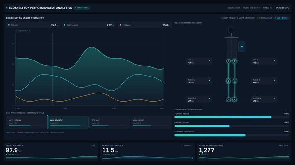Click the KNEE-R card status dot
This screenshot has width=295, height=165.
click(274, 80)
